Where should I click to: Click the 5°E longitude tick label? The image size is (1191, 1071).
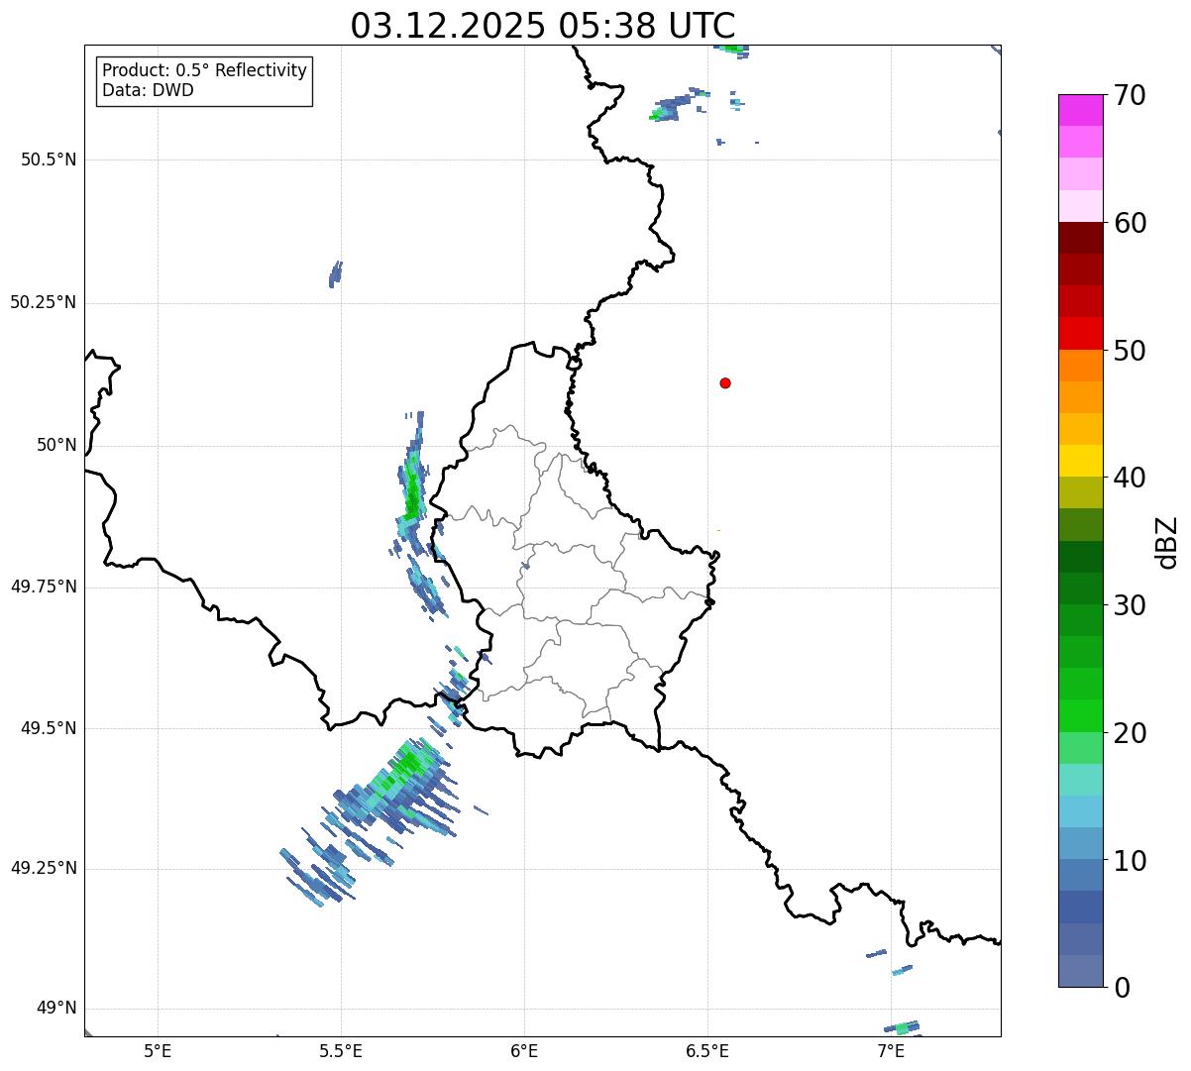click(x=158, y=1050)
